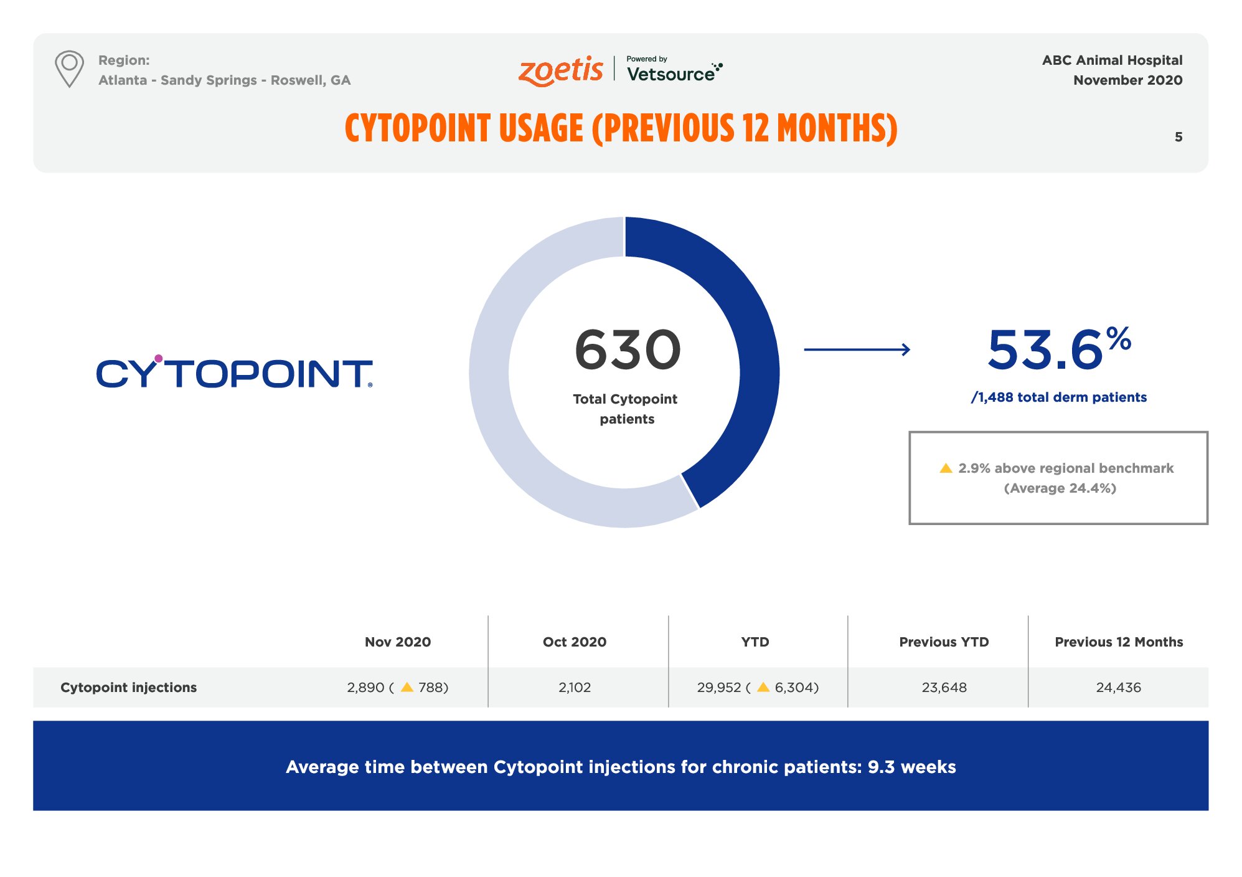Select the page title Cytopoint Usage
1242x877 pixels.
pos(621,128)
